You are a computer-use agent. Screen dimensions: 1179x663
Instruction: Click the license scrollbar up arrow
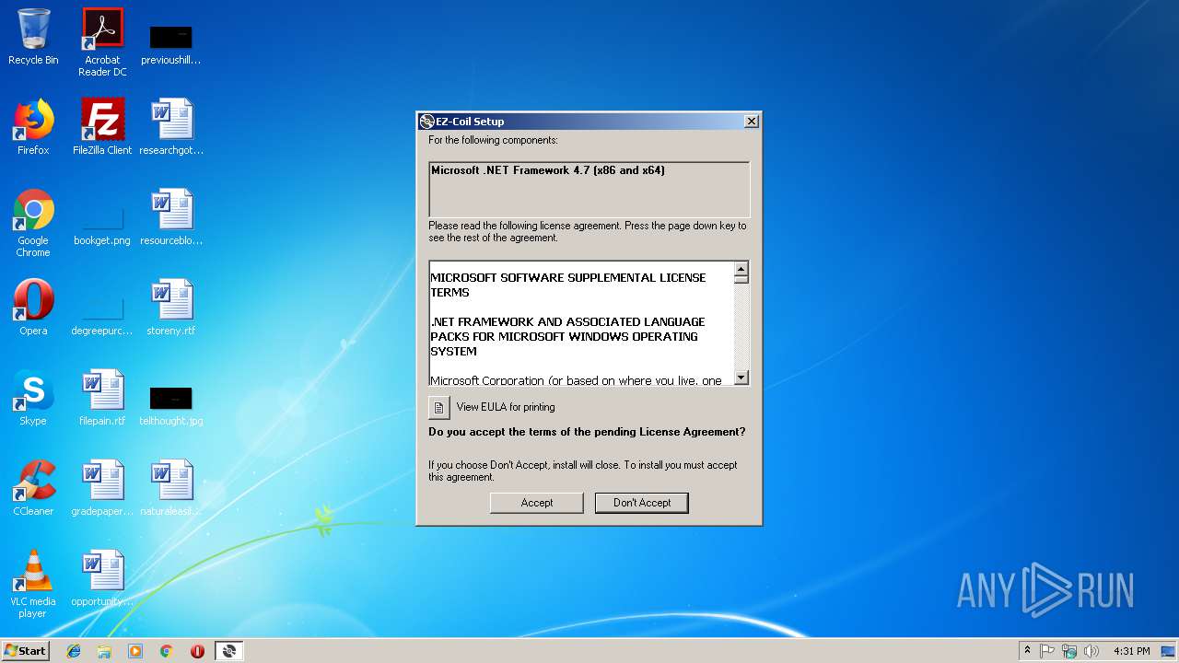pyautogui.click(x=741, y=271)
